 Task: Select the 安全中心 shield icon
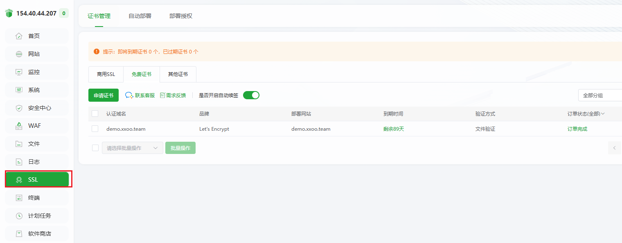[19, 108]
